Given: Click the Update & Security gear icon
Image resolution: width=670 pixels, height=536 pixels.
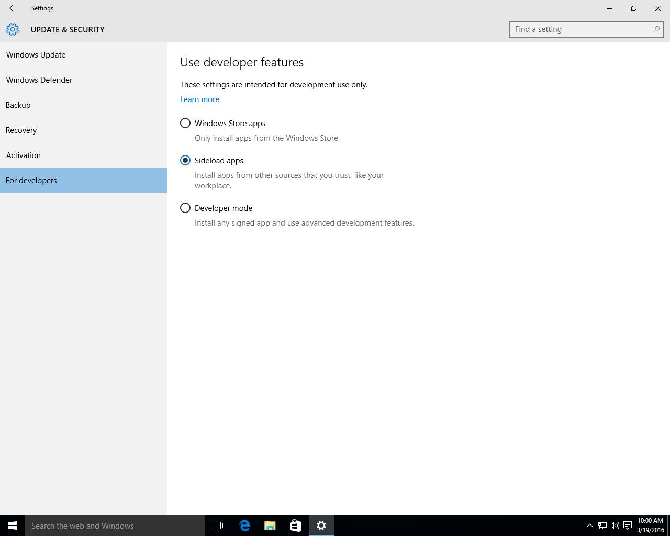Looking at the screenshot, I should point(13,29).
